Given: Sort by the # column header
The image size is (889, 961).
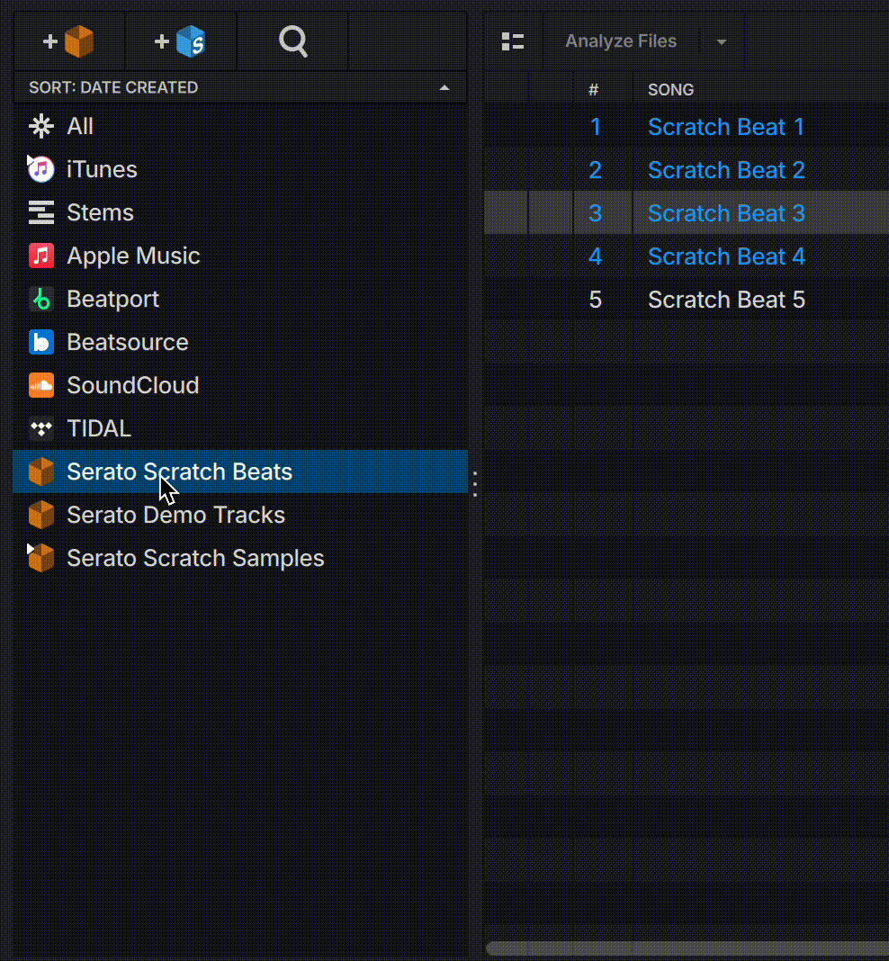Looking at the screenshot, I should point(593,89).
